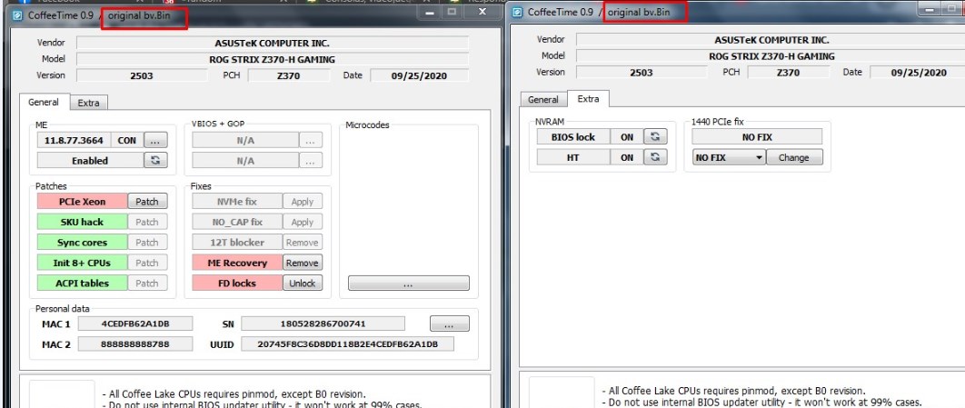Screen dimensions: 965x408
Task: Click HT label in right window
Action: pyautogui.click(x=573, y=157)
